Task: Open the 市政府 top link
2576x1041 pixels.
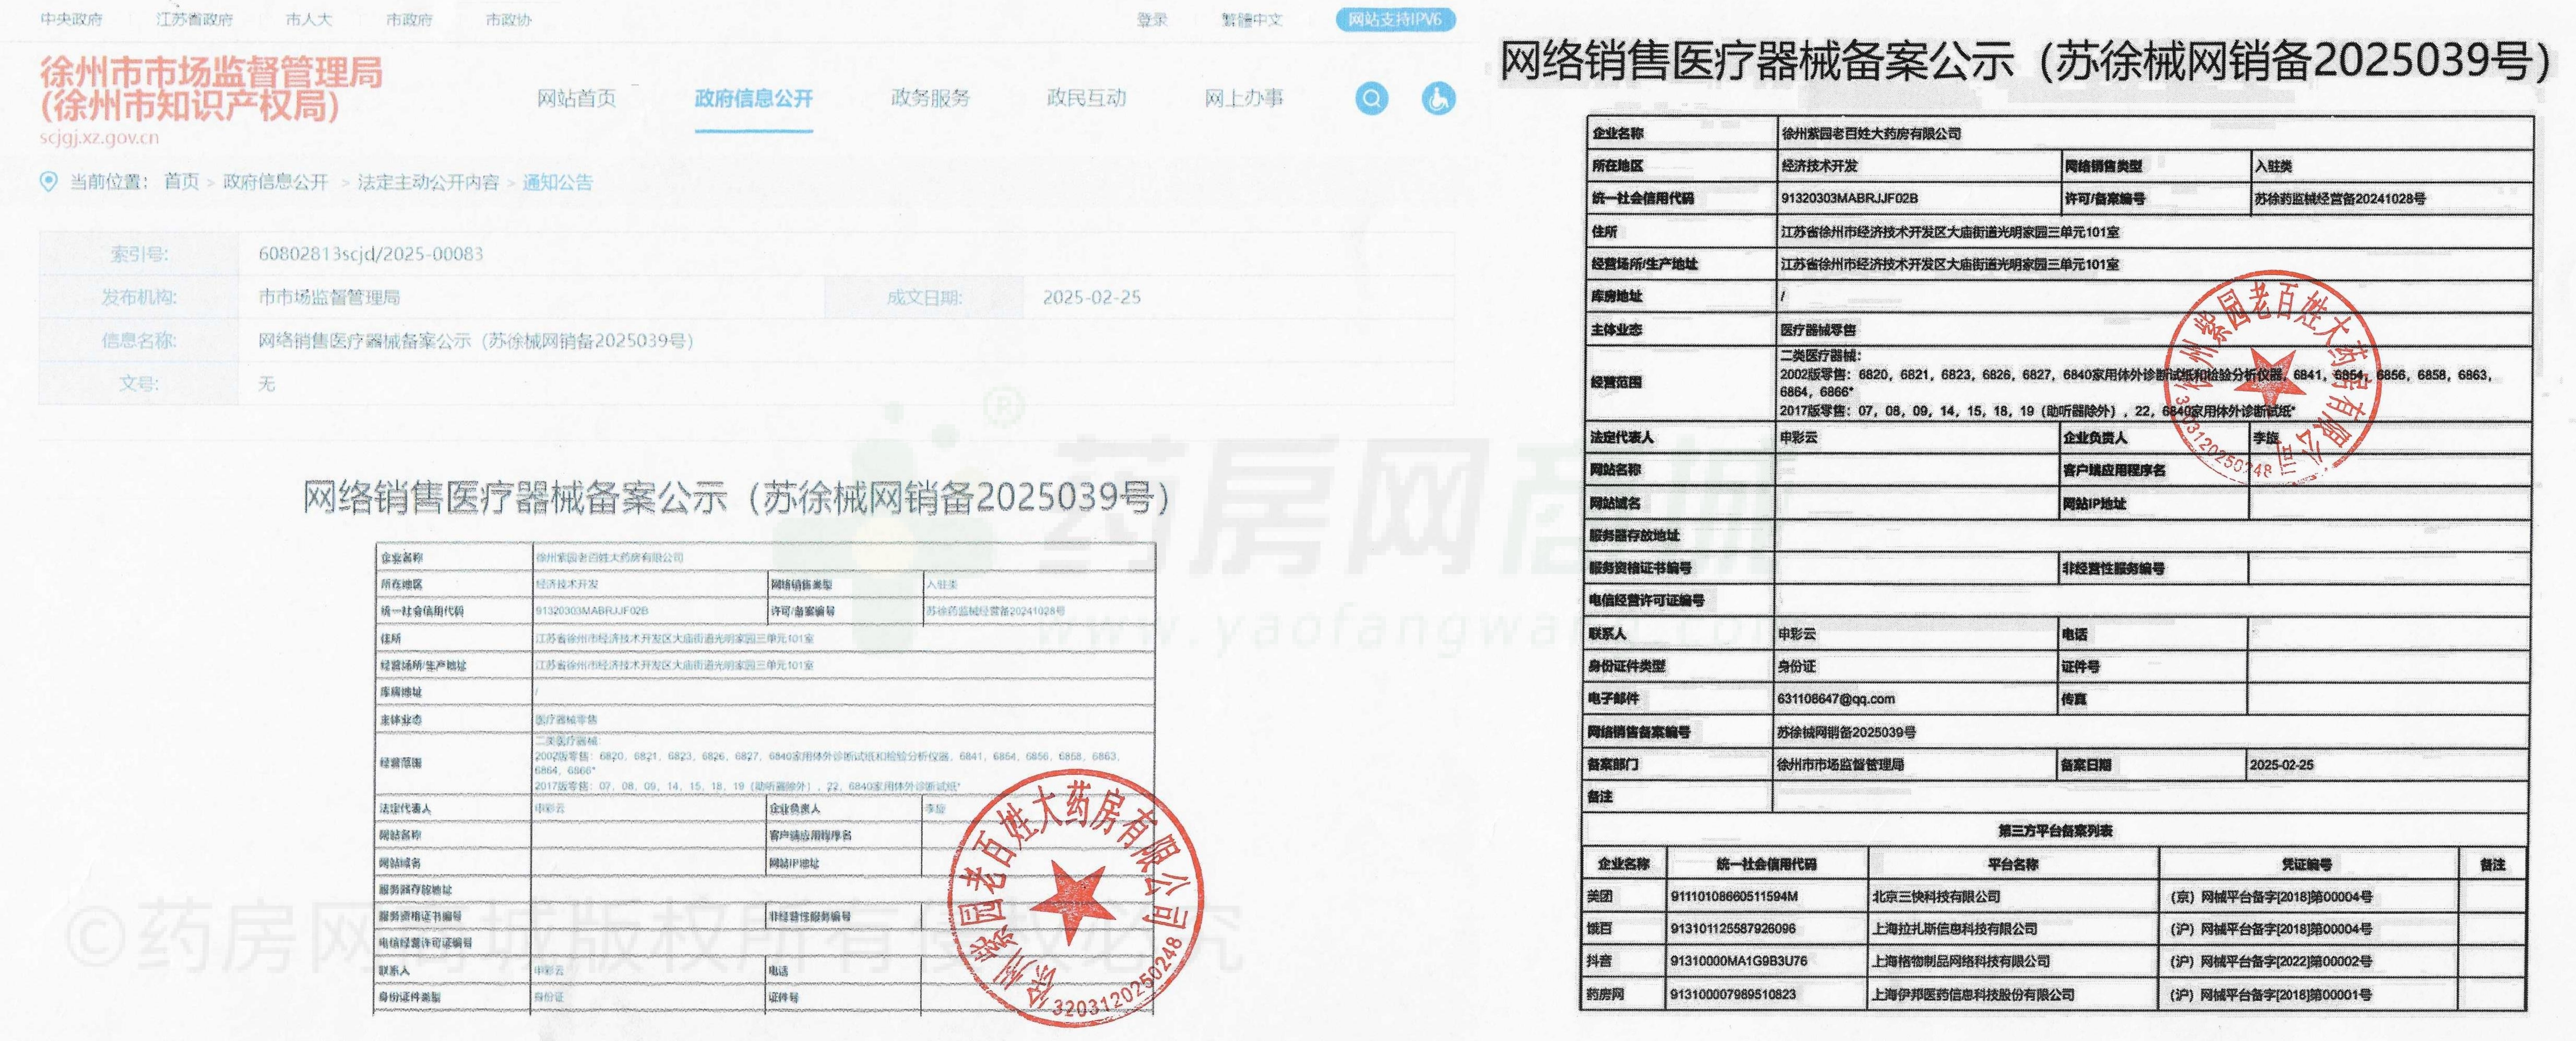Action: (409, 20)
